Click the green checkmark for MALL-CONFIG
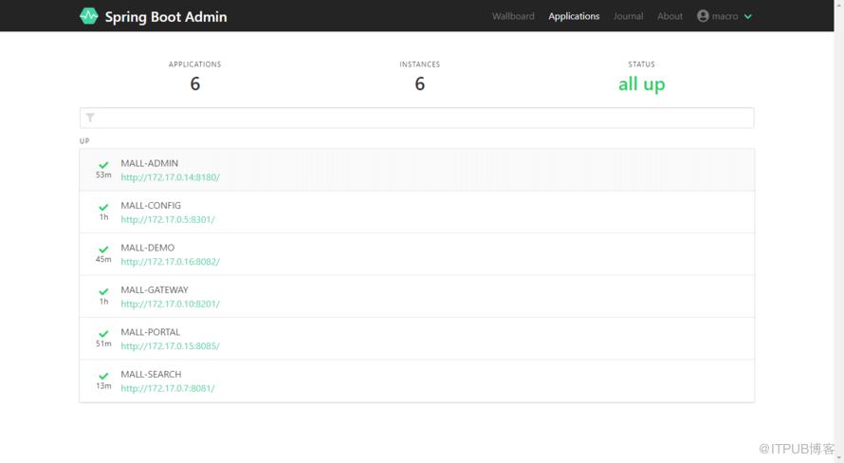844x463 pixels. click(103, 207)
